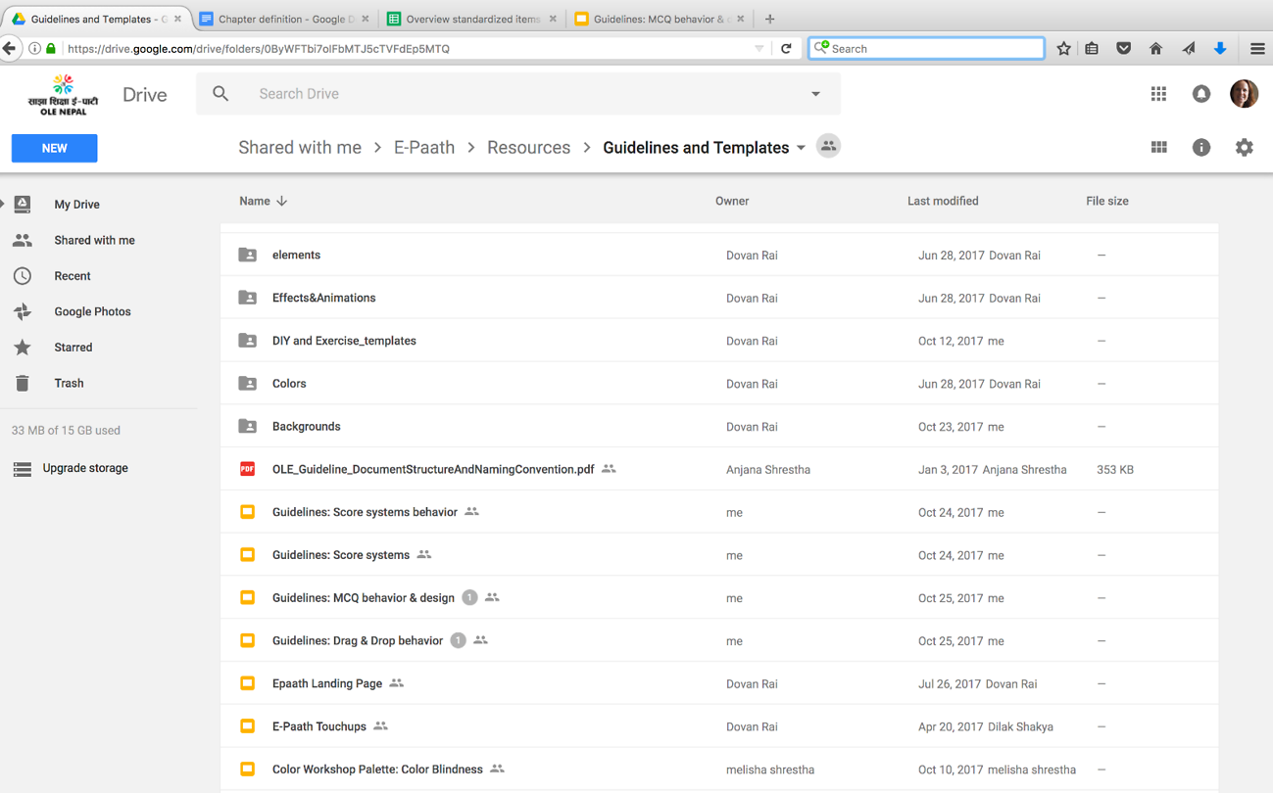Viewport: 1273px width, 793px height.
Task: Open the Guidelines and Templates folder dropdown
Action: 801,148
